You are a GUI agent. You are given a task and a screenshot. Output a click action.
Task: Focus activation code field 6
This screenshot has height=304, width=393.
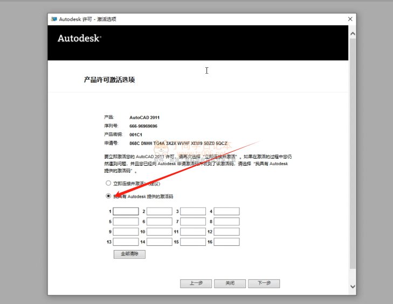(160, 222)
